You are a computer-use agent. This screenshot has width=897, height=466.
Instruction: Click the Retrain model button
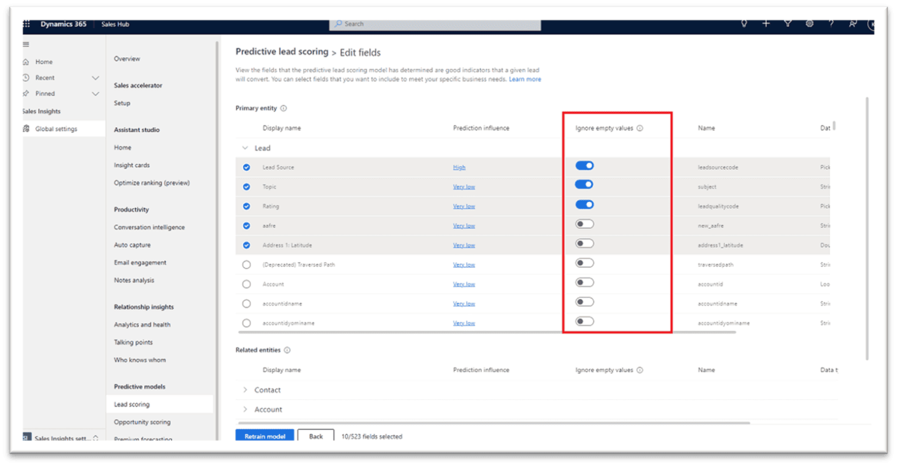pos(265,436)
